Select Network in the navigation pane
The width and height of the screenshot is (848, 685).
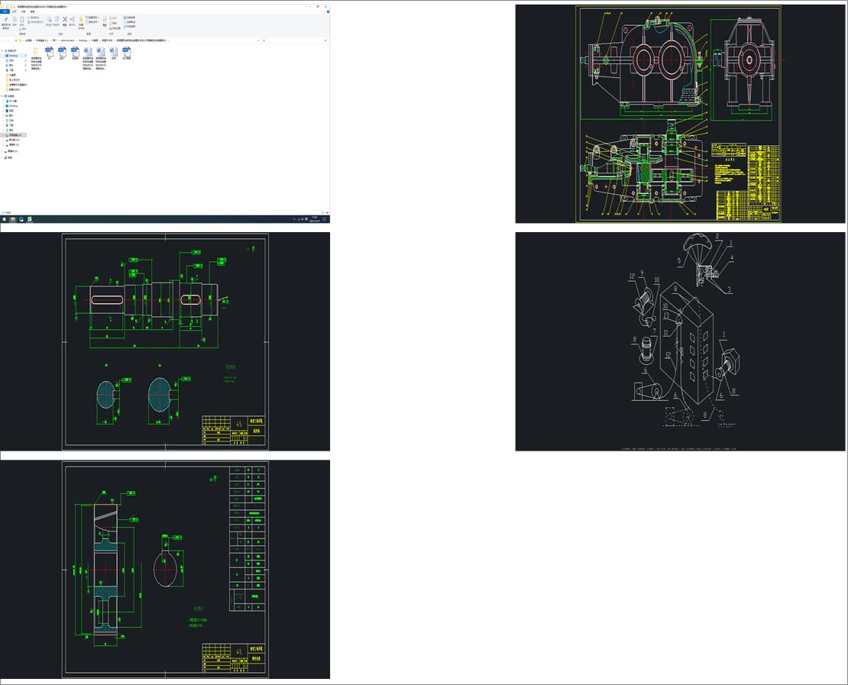pos(10,158)
